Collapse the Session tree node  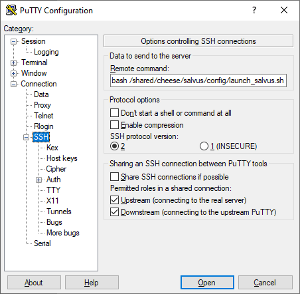(x=14, y=42)
